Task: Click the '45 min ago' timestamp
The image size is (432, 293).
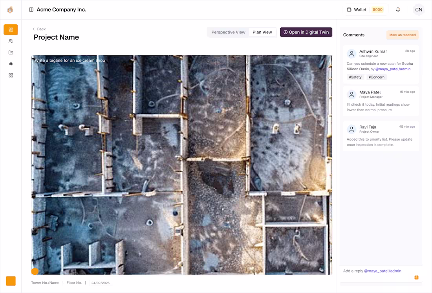Action: [x=407, y=127]
